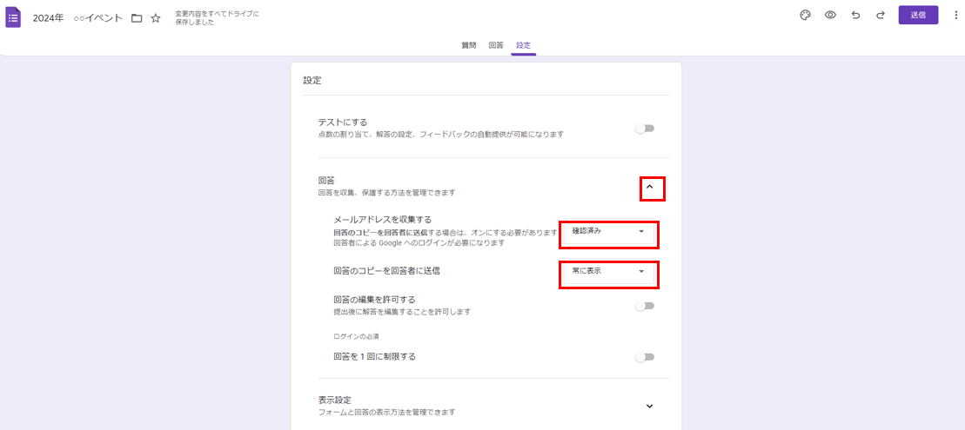Move form to folder icon
The height and width of the screenshot is (430, 965).
coord(137,18)
